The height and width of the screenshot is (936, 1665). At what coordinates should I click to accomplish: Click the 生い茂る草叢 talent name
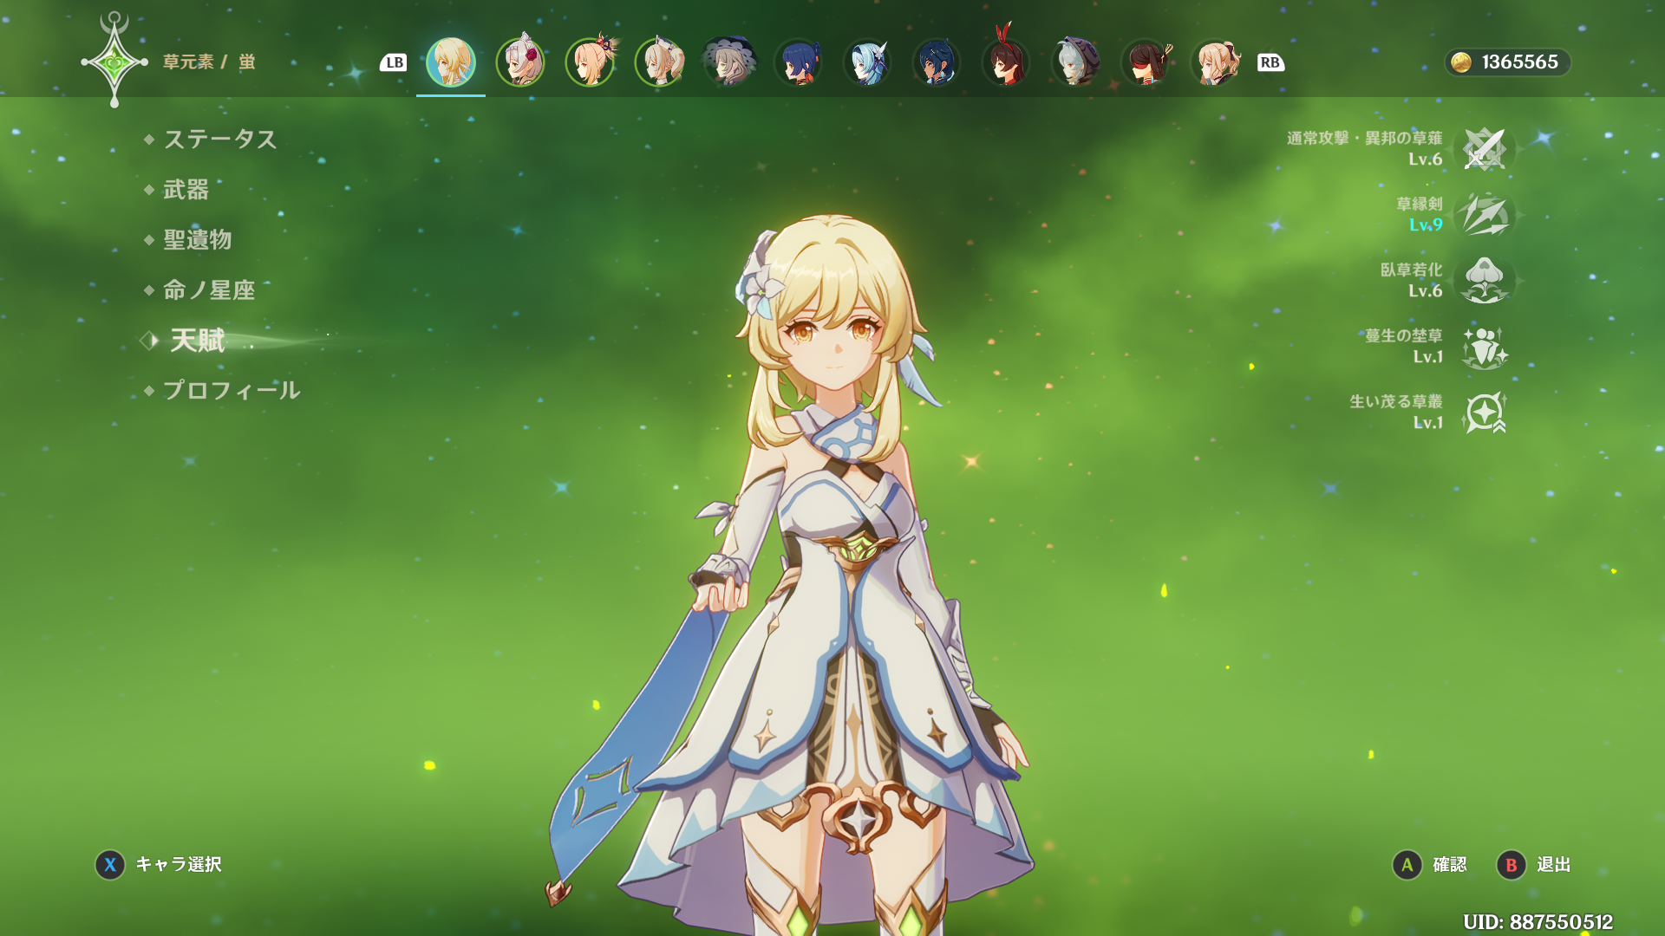[x=1396, y=402]
